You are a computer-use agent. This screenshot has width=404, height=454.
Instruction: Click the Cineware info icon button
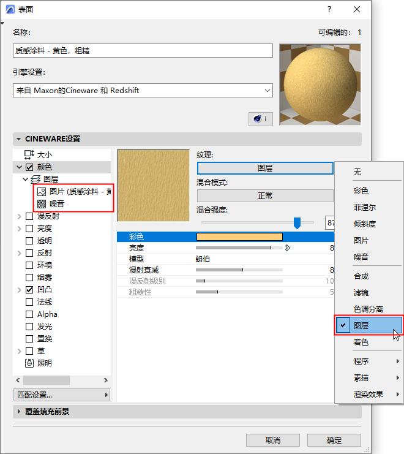pyautogui.click(x=261, y=119)
